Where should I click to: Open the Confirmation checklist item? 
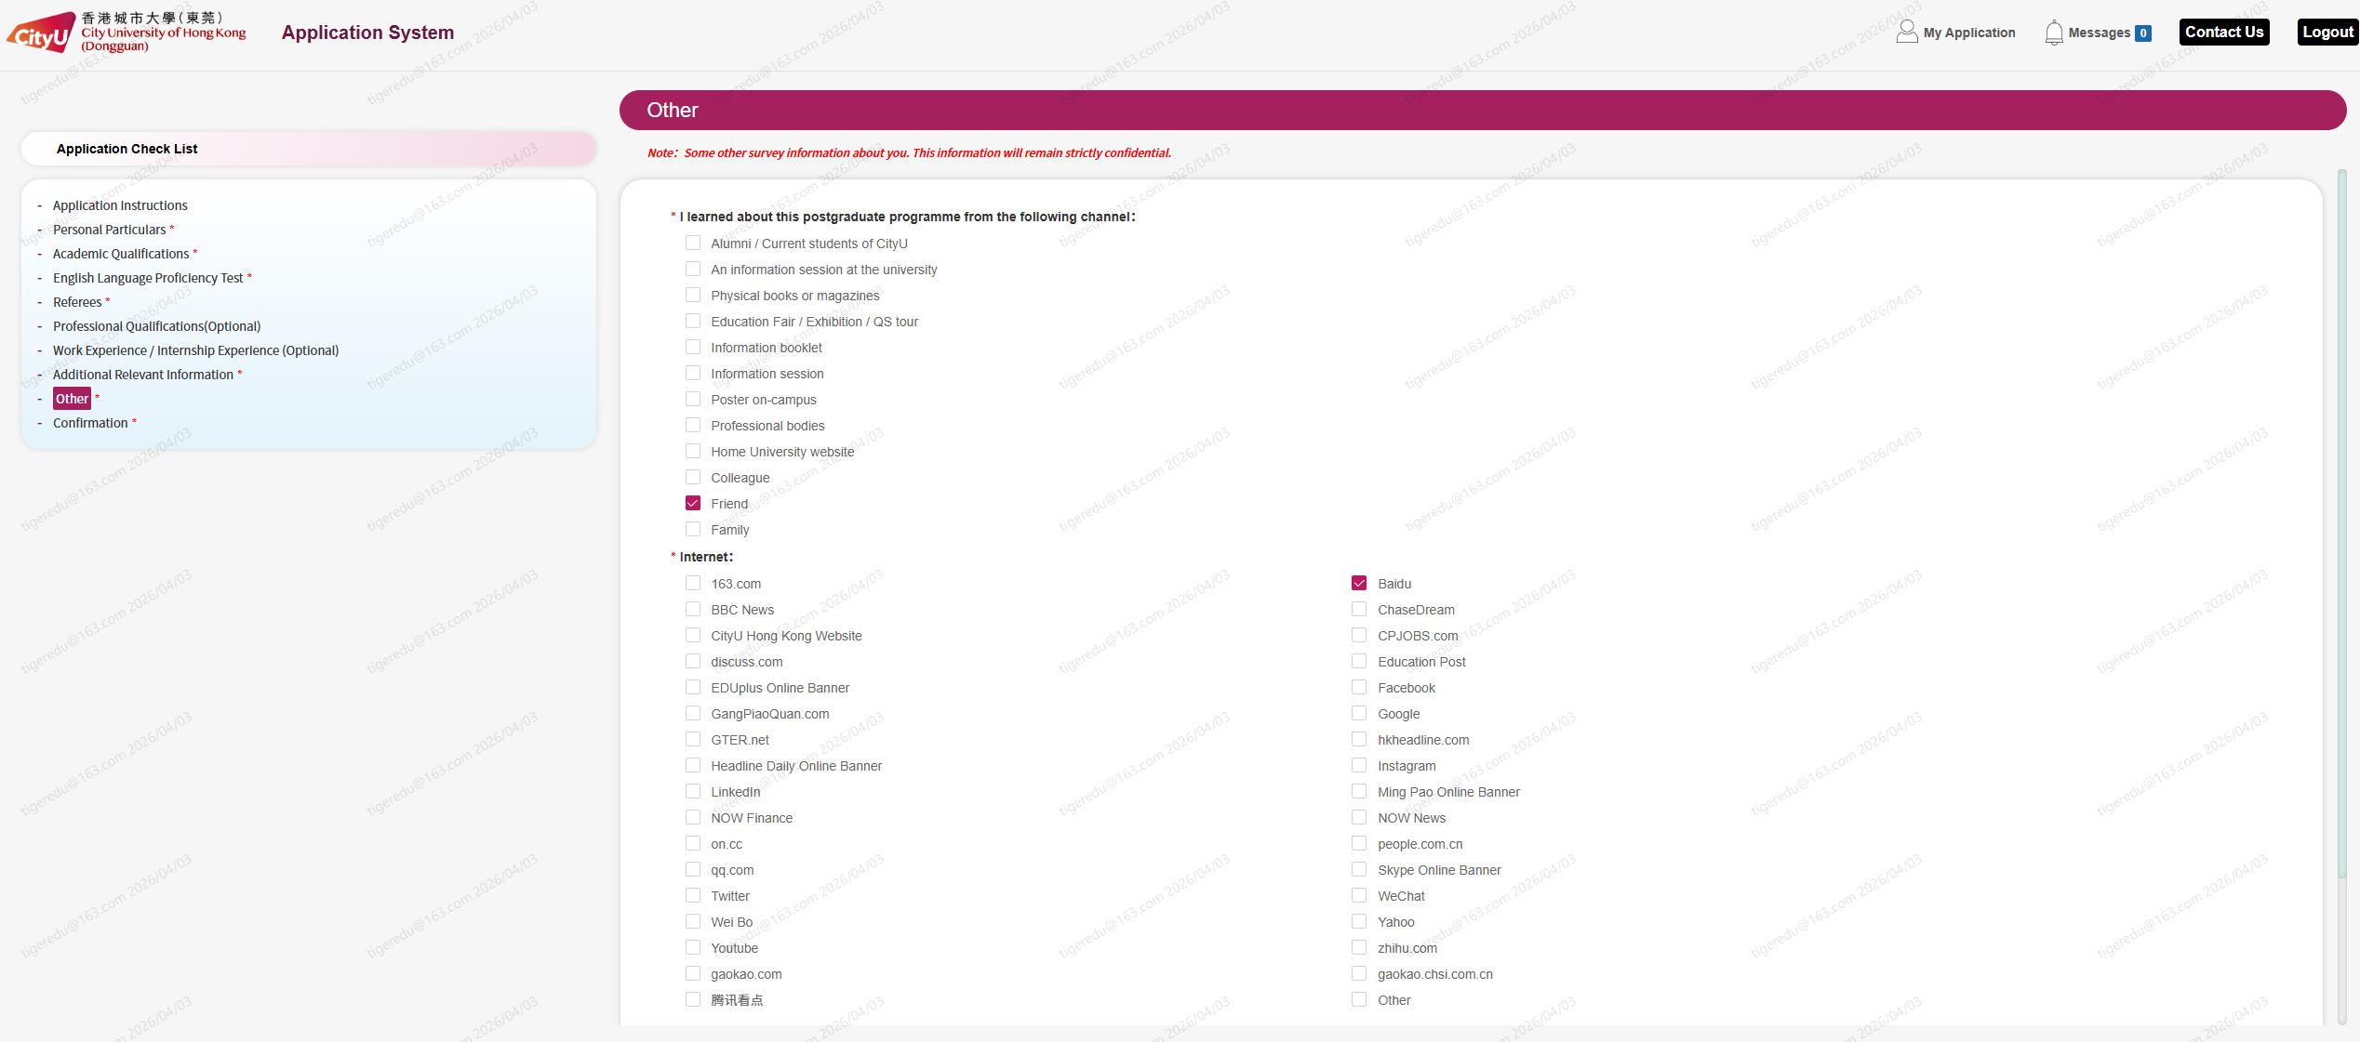click(90, 423)
